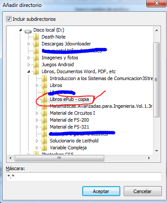Click the Descargas Jdownloader folder icon

(36, 44)
